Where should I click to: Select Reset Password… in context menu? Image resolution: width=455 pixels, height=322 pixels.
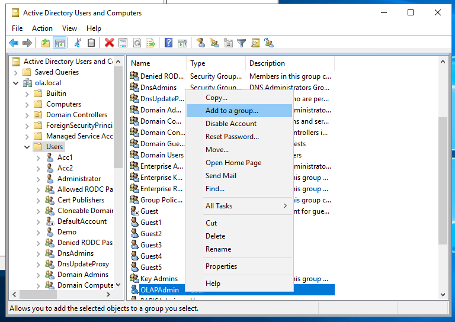pos(239,137)
